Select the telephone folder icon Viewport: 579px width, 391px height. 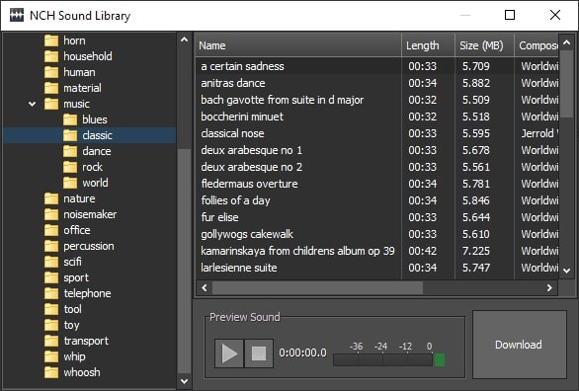(51, 293)
